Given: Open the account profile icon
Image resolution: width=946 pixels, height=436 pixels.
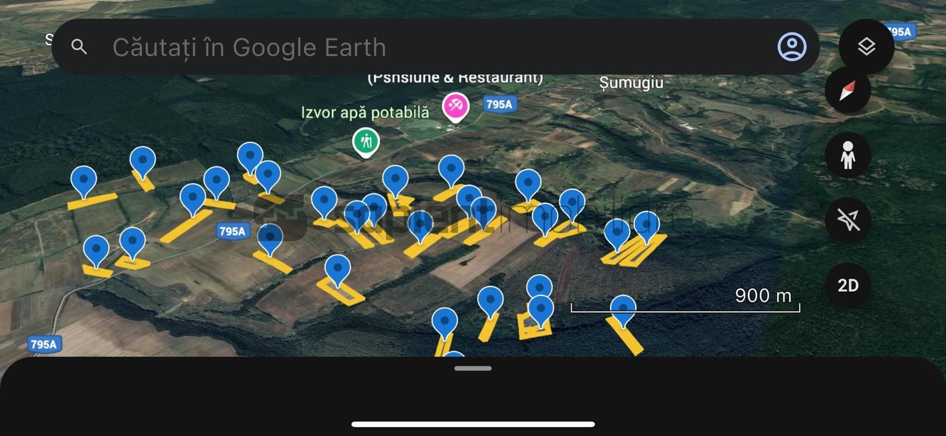Looking at the screenshot, I should coord(792,47).
